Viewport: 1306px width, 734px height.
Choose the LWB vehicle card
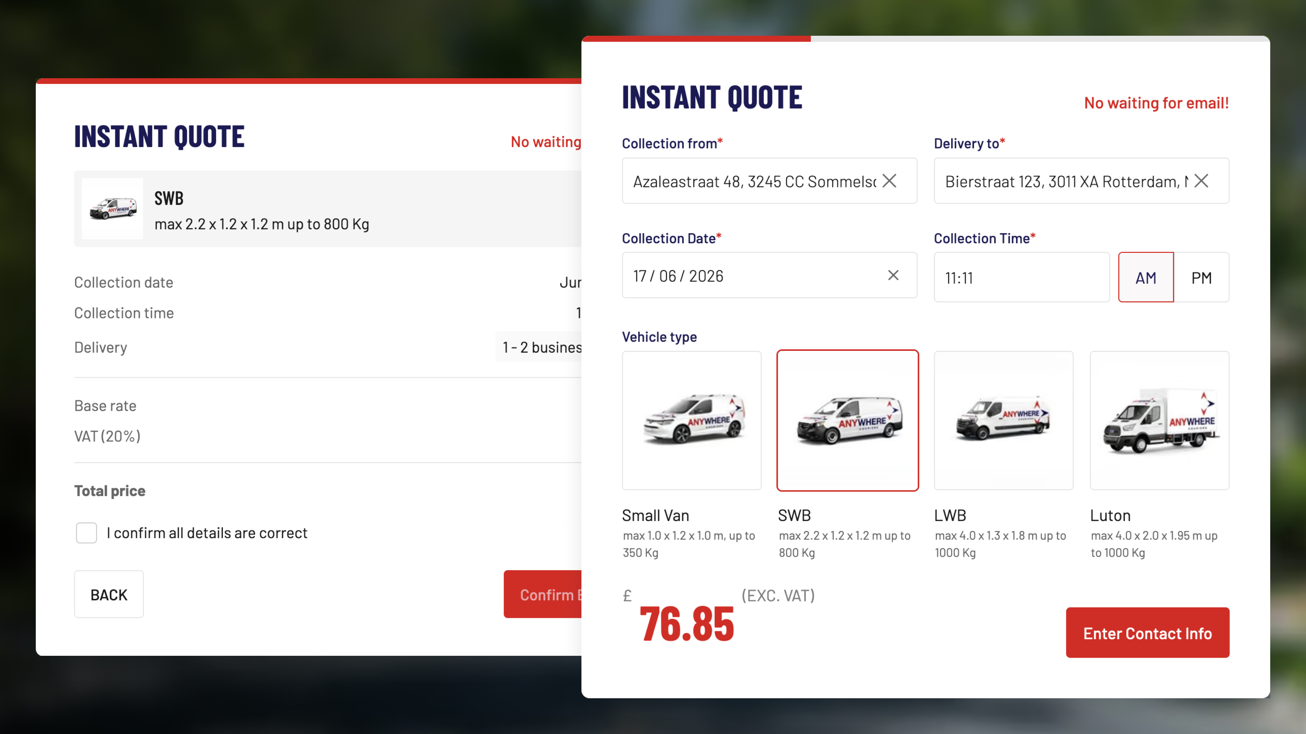tap(1004, 420)
